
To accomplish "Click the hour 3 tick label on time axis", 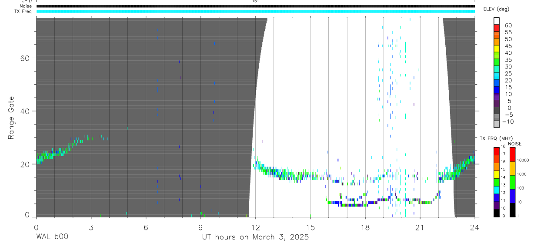I will (x=91, y=227).
